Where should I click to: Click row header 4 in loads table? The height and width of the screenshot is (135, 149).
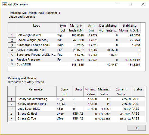(12, 50)
